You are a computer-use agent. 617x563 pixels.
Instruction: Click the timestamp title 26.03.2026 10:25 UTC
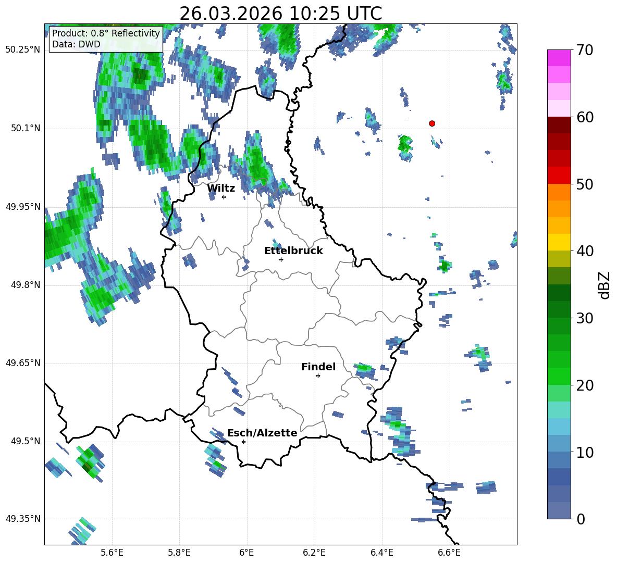pos(280,14)
